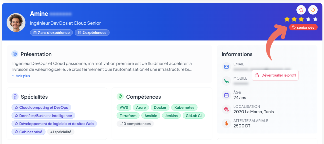Screen dimensions: 324x144
Task: Click the localisation map pin icon
Action: tap(226, 109)
